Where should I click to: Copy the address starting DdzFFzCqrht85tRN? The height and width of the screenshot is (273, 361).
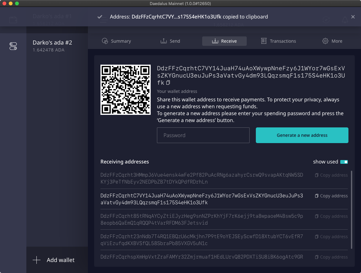pyautogui.click(x=331, y=216)
